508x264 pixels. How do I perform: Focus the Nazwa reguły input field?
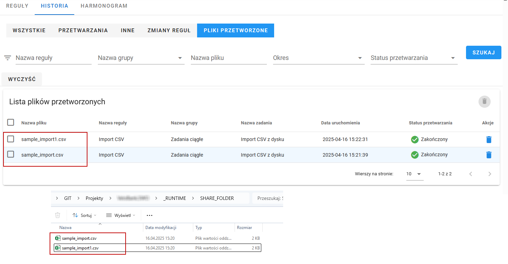coord(53,58)
